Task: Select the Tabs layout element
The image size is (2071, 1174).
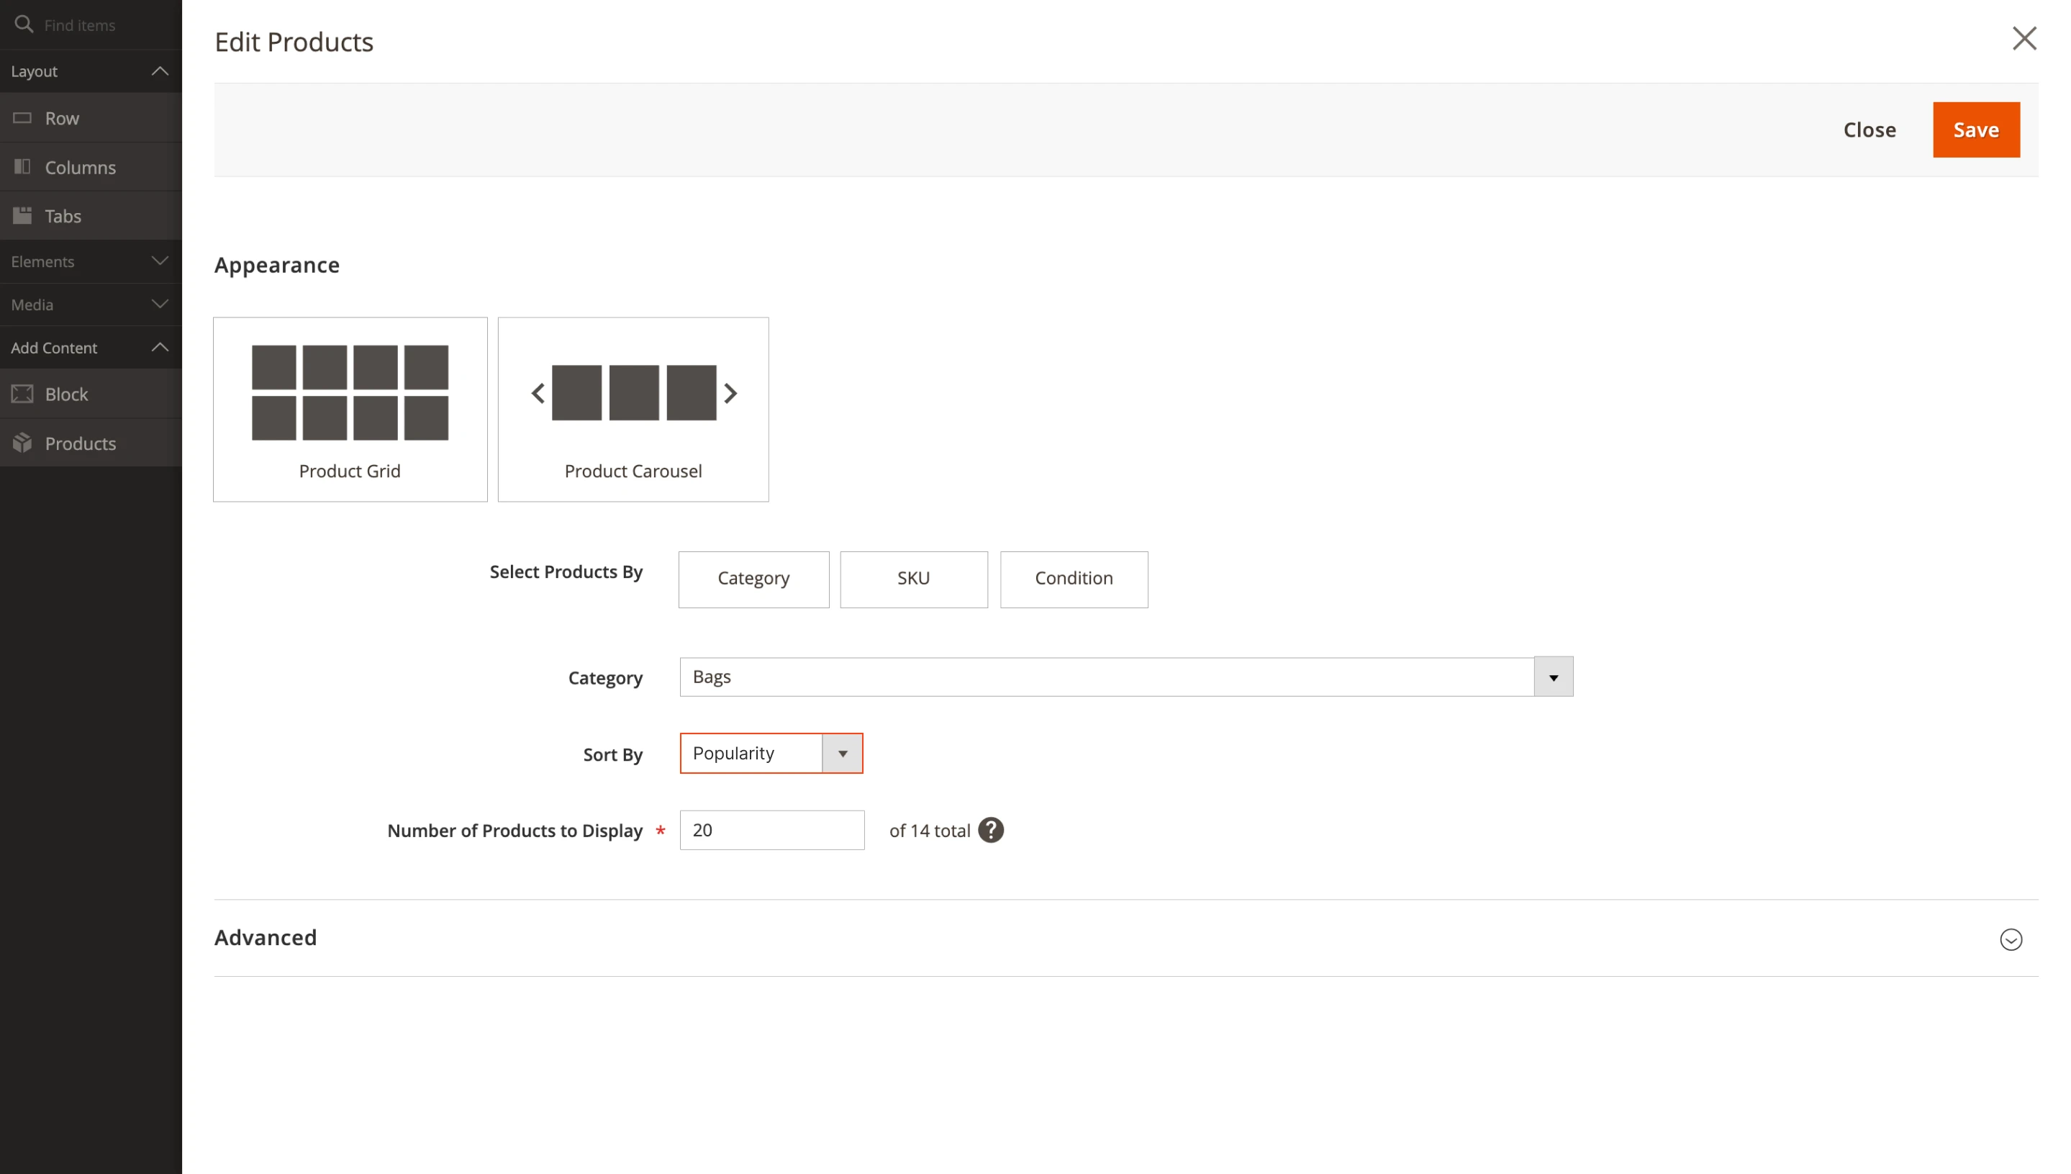Action: pos(63,215)
